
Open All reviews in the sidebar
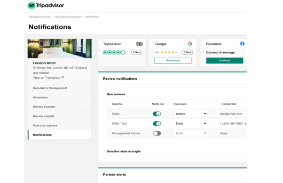pos(60,97)
